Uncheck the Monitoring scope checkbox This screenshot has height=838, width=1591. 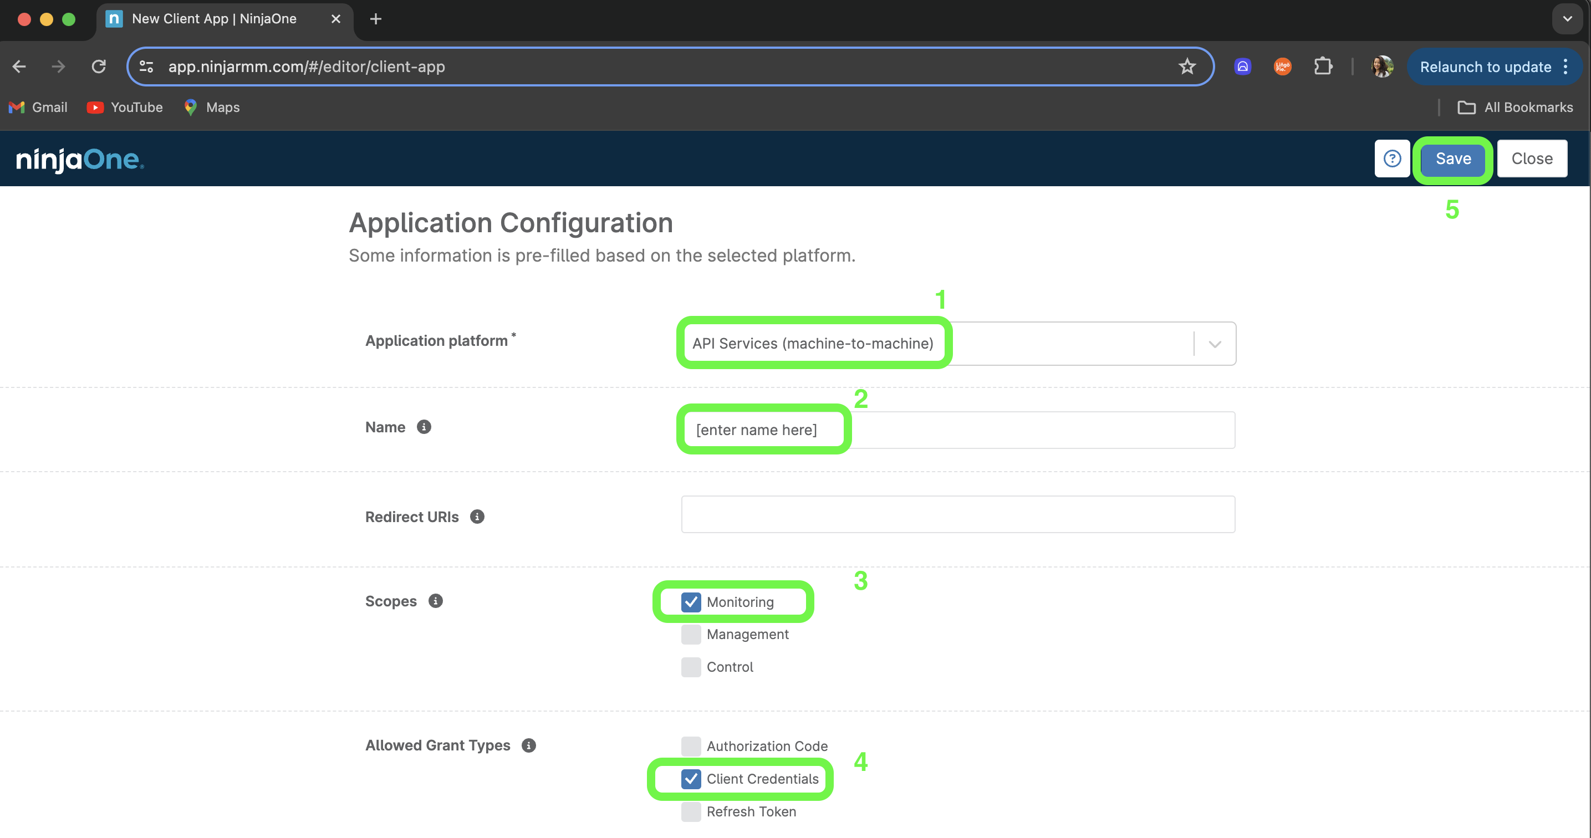[x=691, y=602]
